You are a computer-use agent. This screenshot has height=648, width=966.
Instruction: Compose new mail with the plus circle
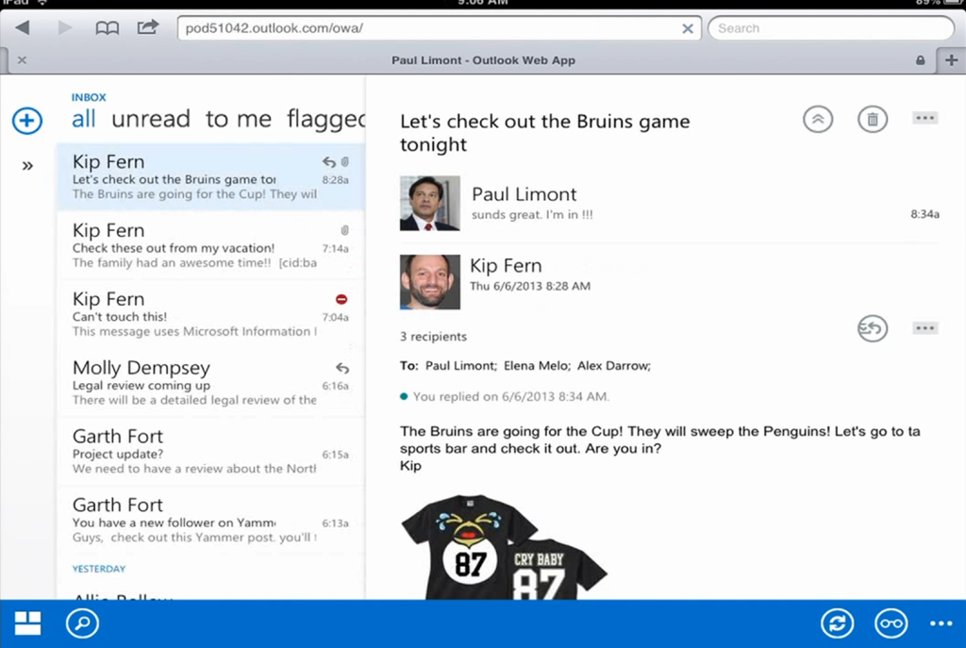coord(27,120)
